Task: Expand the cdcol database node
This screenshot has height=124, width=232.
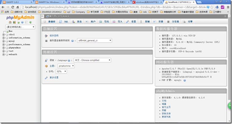Action: tap(4, 35)
